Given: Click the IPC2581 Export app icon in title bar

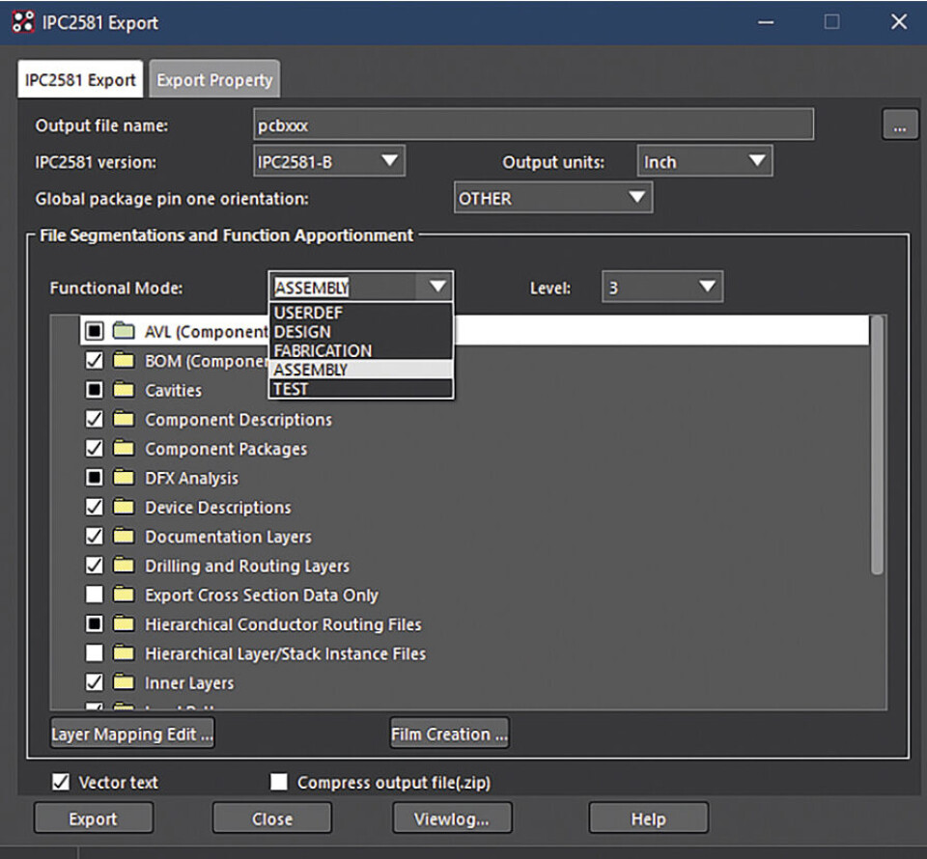Looking at the screenshot, I should [x=23, y=22].
